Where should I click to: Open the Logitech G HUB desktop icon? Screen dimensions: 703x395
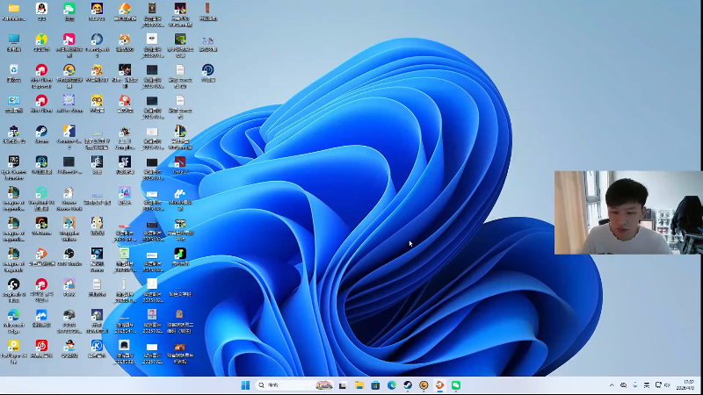click(x=13, y=284)
